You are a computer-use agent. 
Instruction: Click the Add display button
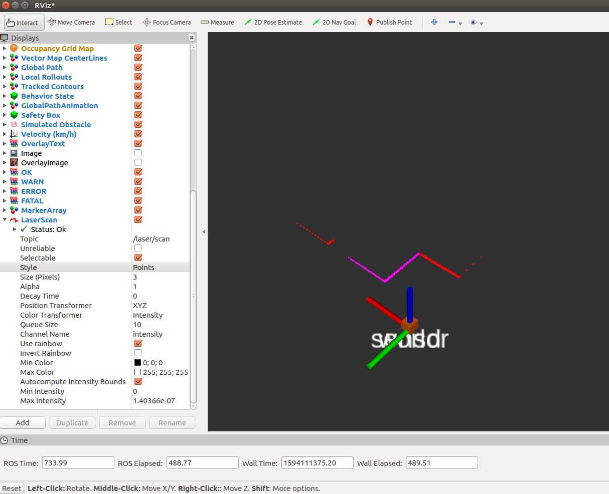coord(23,423)
